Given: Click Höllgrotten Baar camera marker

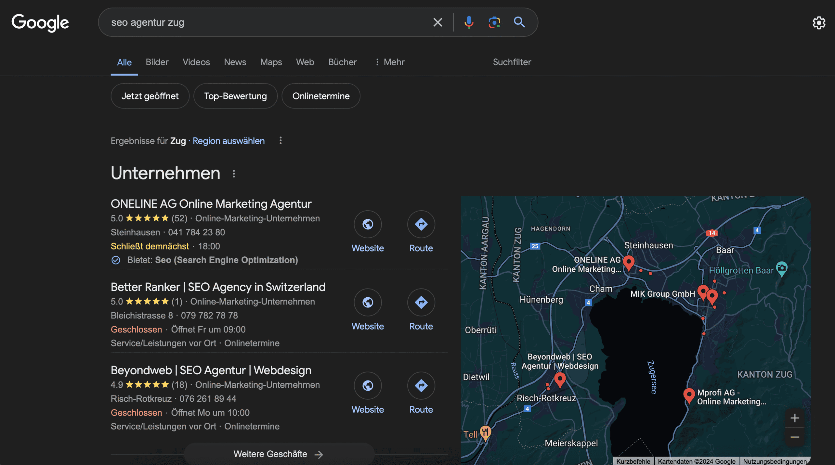Looking at the screenshot, I should (782, 269).
